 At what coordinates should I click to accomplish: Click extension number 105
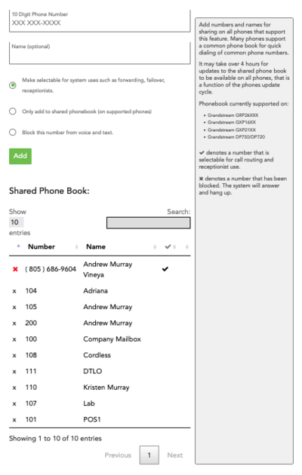tap(31, 307)
